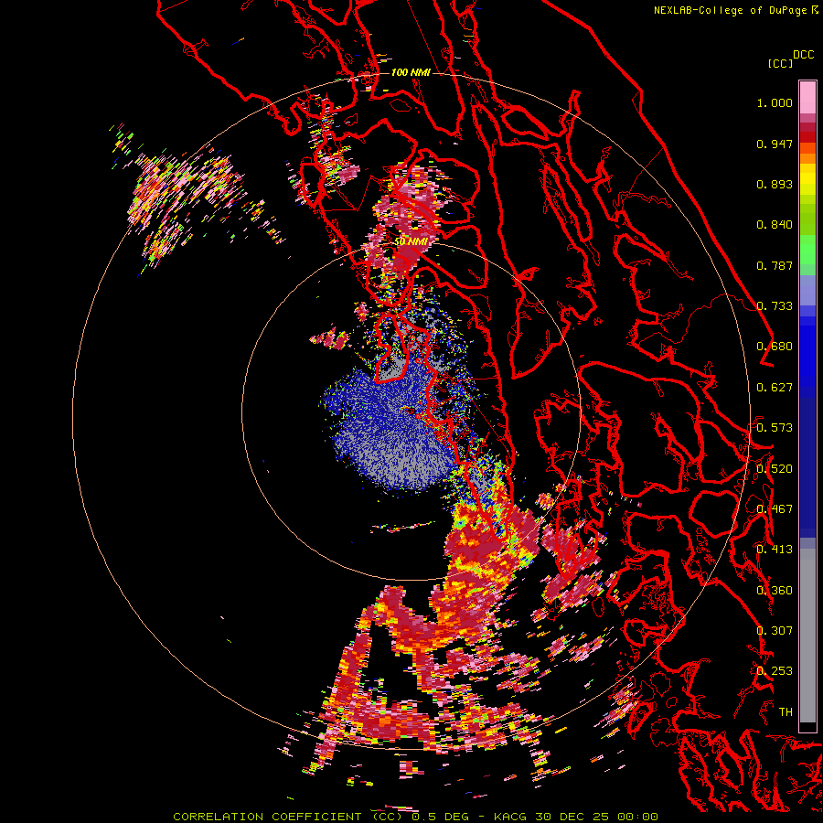823x823 pixels.
Task: Click the TH threshold label
Action: (x=786, y=712)
